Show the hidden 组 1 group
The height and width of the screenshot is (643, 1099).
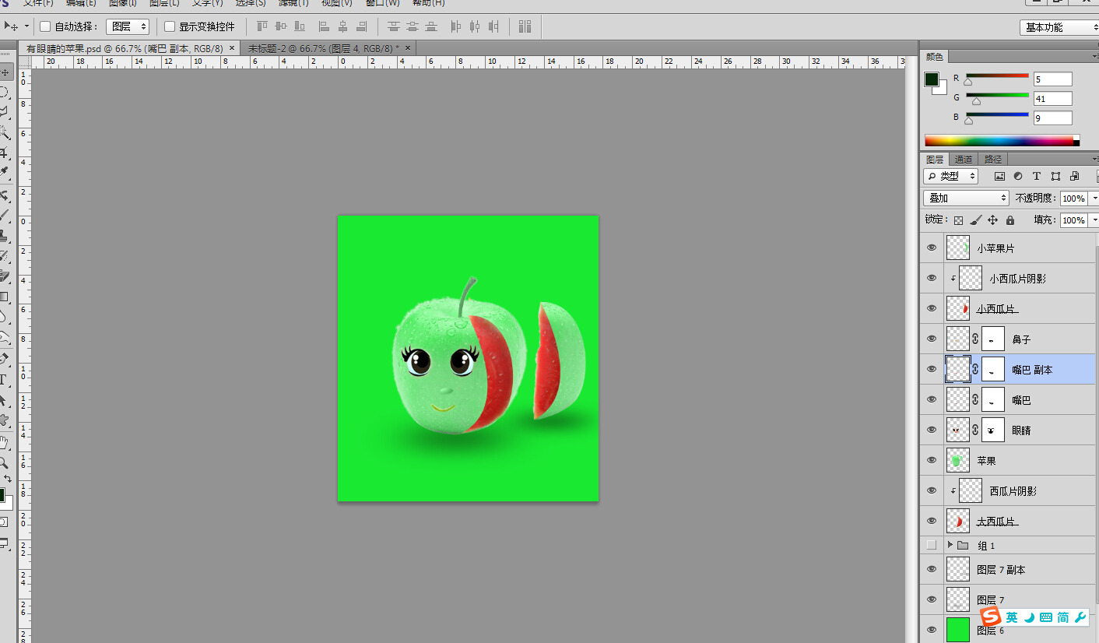931,545
